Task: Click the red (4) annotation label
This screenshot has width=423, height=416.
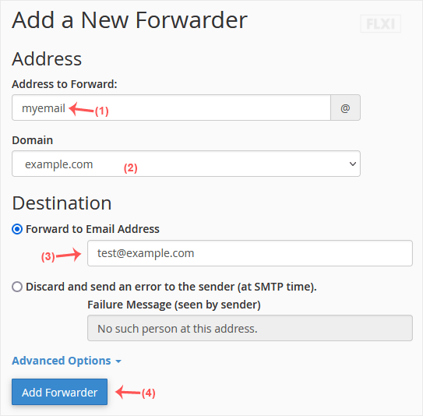Action: 148,393
